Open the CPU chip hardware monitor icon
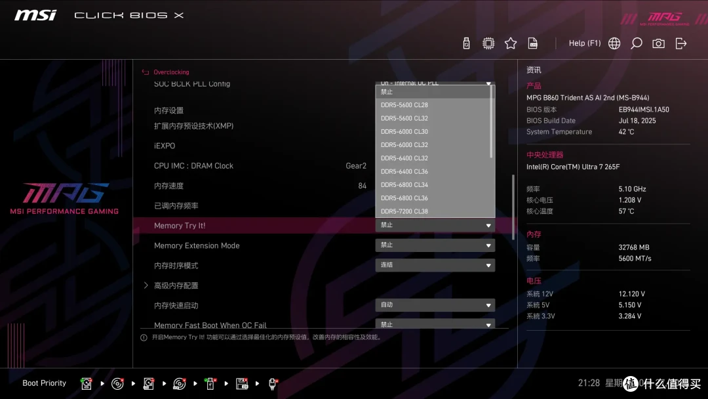Viewport: 708px width, 399px height. (x=488, y=43)
